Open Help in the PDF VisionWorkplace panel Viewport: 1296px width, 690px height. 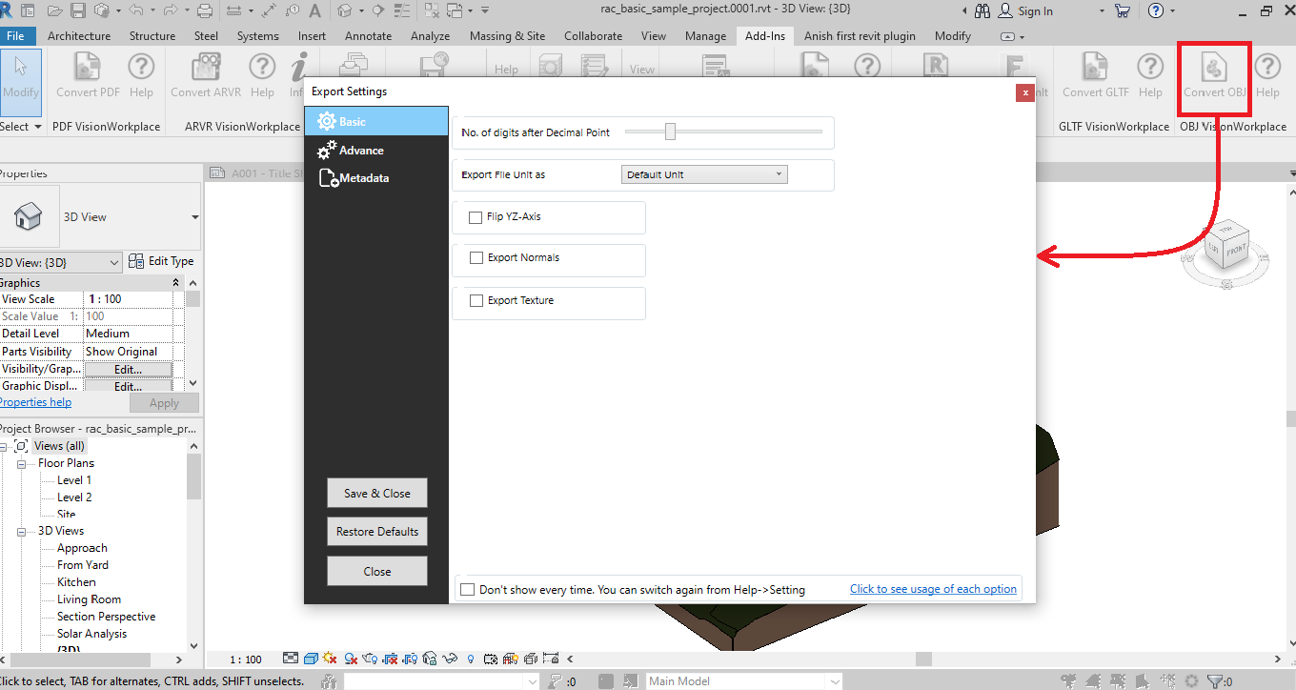pos(141,75)
